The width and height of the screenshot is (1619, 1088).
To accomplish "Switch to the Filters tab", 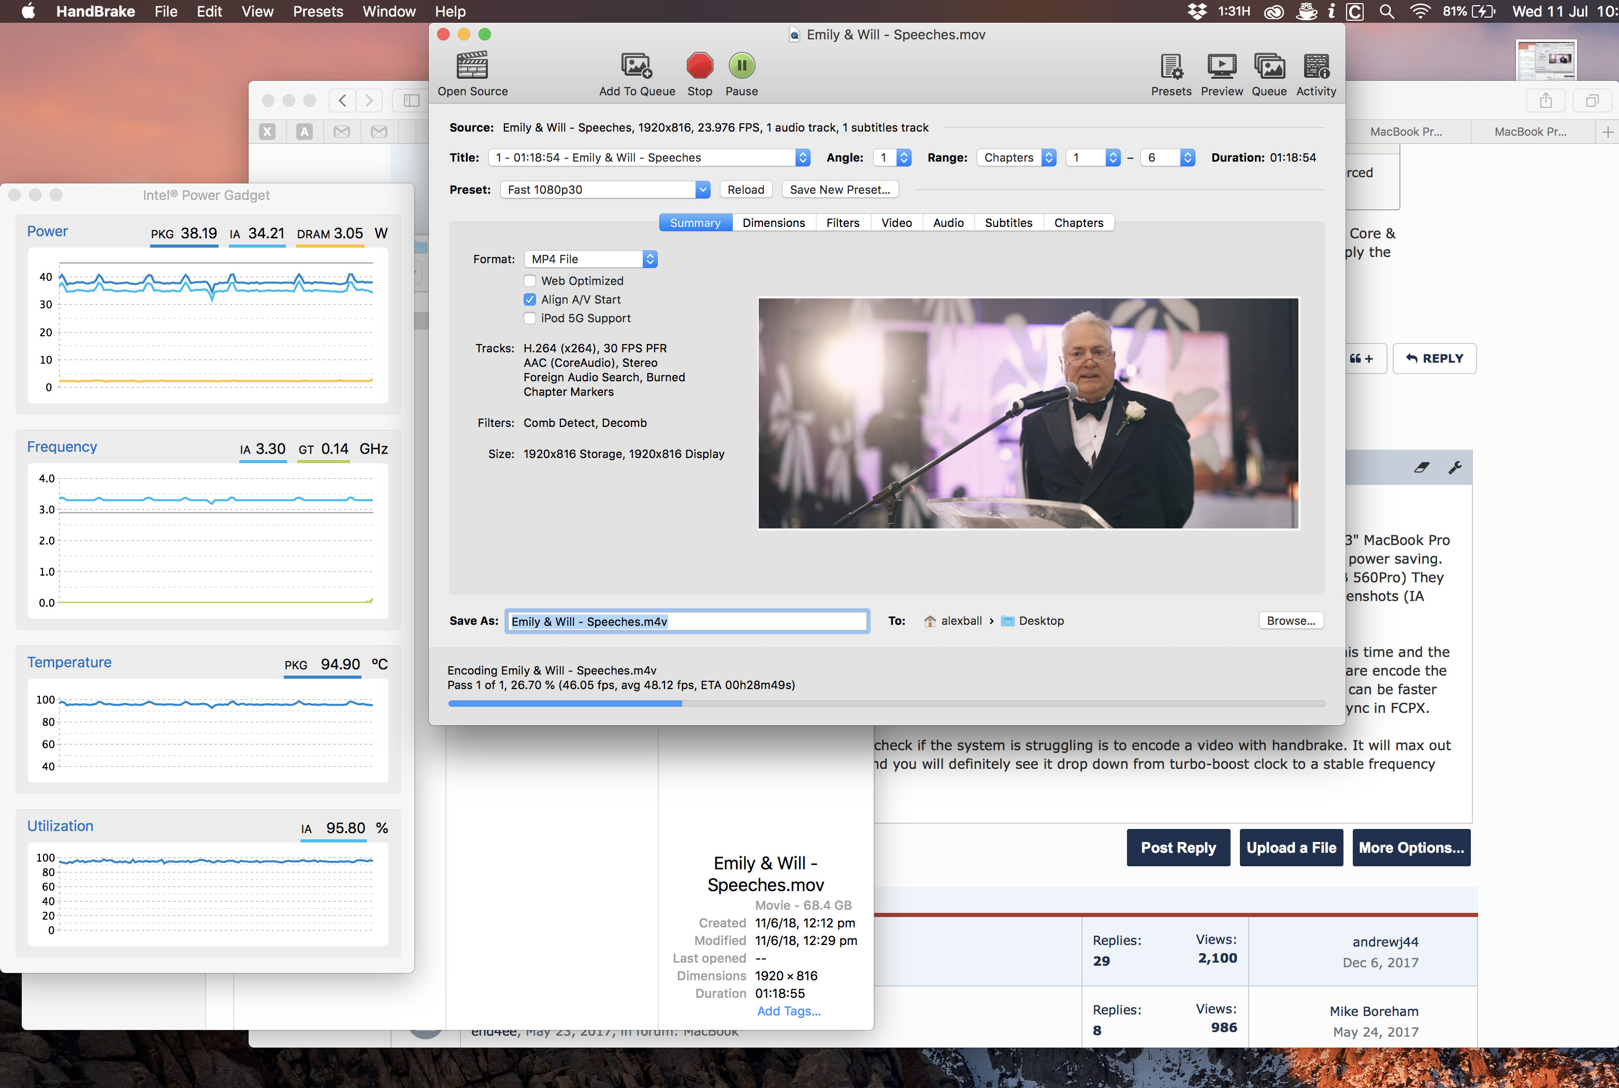I will [x=843, y=223].
